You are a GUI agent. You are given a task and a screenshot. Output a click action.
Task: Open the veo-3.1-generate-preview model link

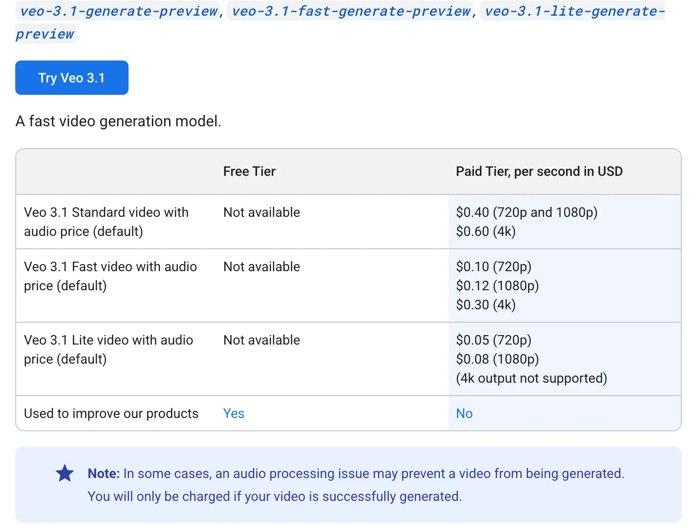point(118,11)
